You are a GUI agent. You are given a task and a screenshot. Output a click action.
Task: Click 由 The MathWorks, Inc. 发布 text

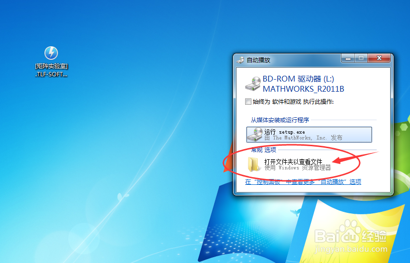[303, 138]
